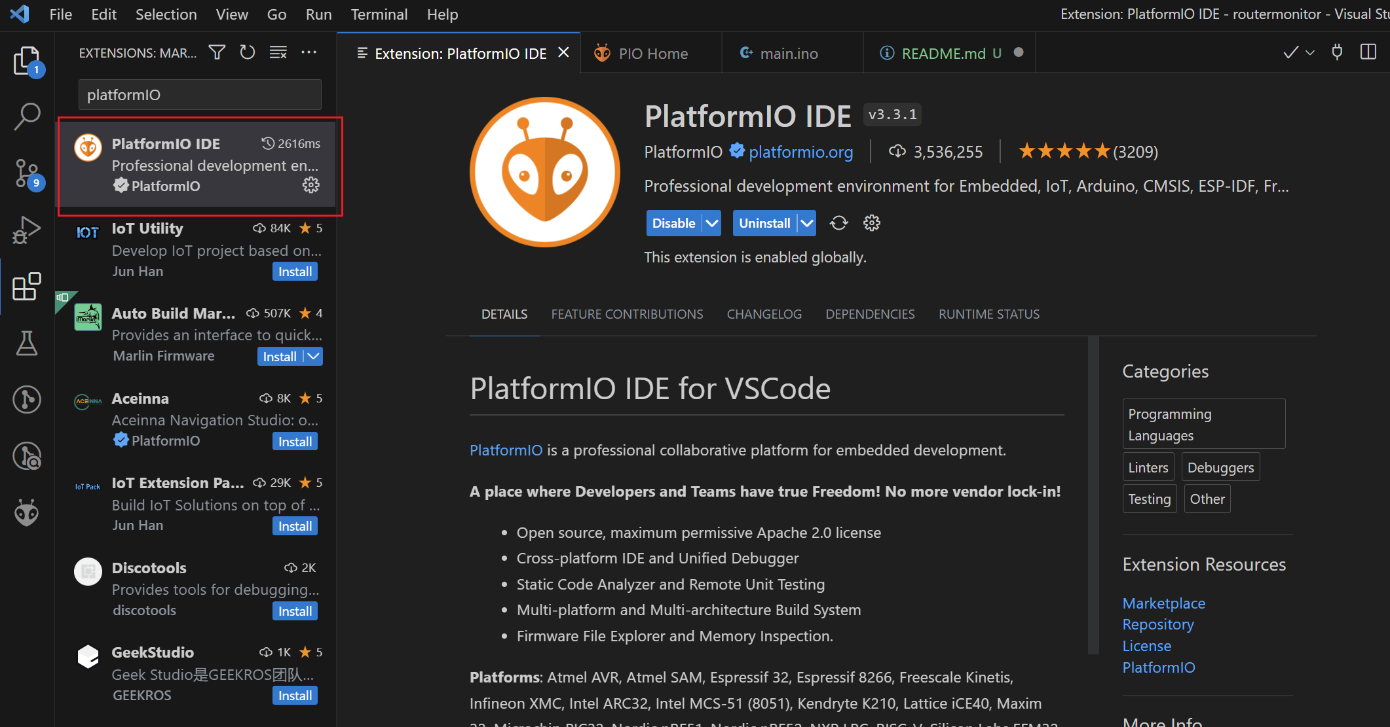This screenshot has height=727, width=1390.
Task: Toggle split editor layout icon
Action: (x=1368, y=52)
